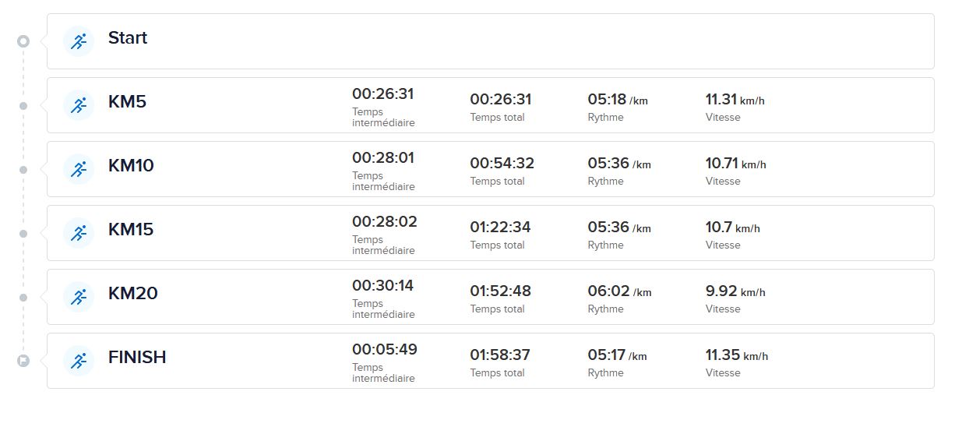
Task: Select the KM15 dot on the timeline
Action: click(23, 234)
